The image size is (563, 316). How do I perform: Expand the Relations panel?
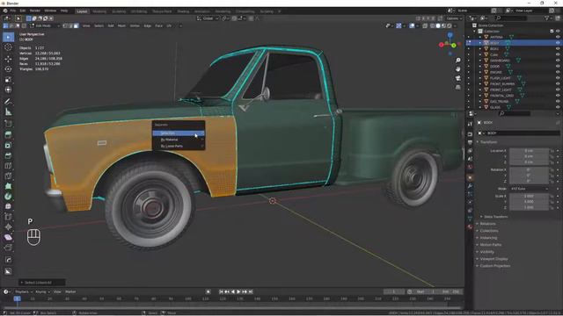tap(487, 224)
